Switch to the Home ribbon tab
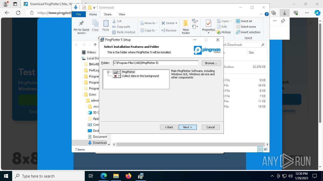Viewport: 323px width, 181px height. tap(93, 14)
